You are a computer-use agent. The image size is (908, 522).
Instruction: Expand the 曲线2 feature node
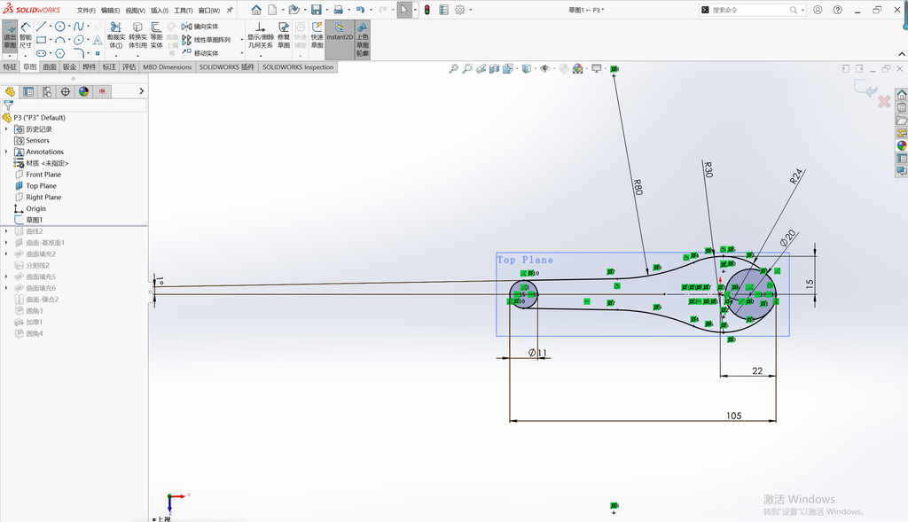[6, 231]
